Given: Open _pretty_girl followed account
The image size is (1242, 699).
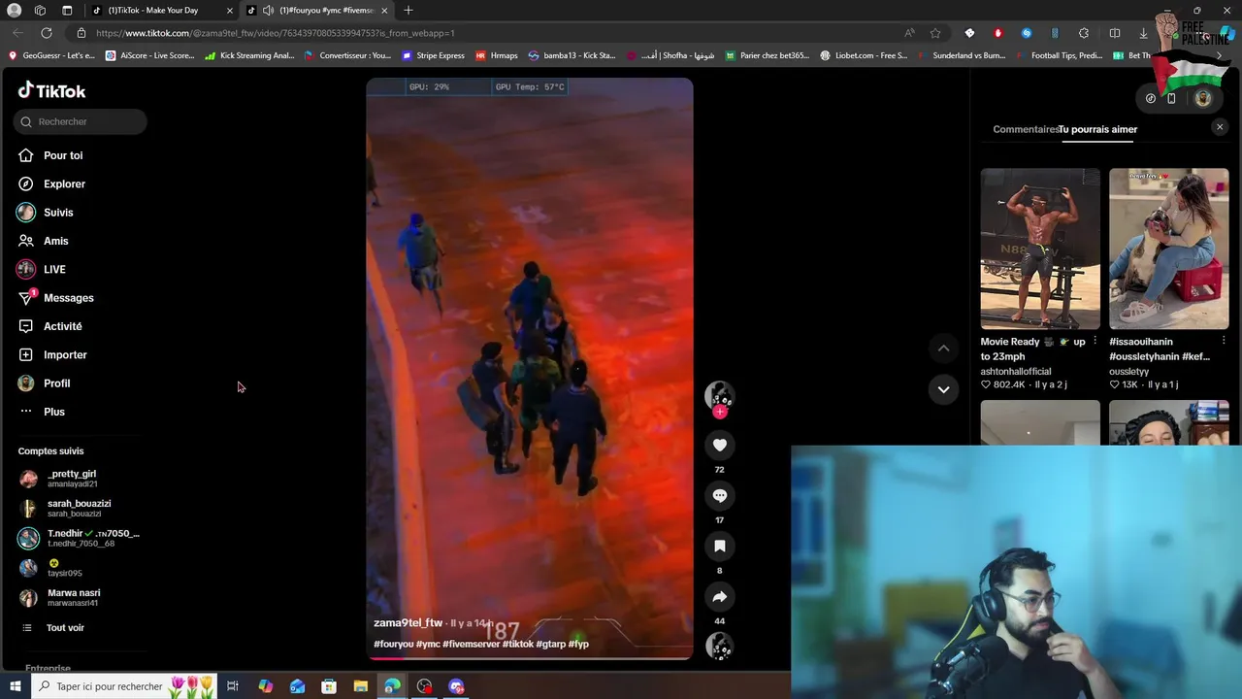Looking at the screenshot, I should point(72,479).
